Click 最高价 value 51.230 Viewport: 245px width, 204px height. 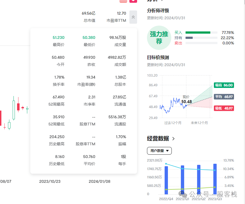click(58, 37)
